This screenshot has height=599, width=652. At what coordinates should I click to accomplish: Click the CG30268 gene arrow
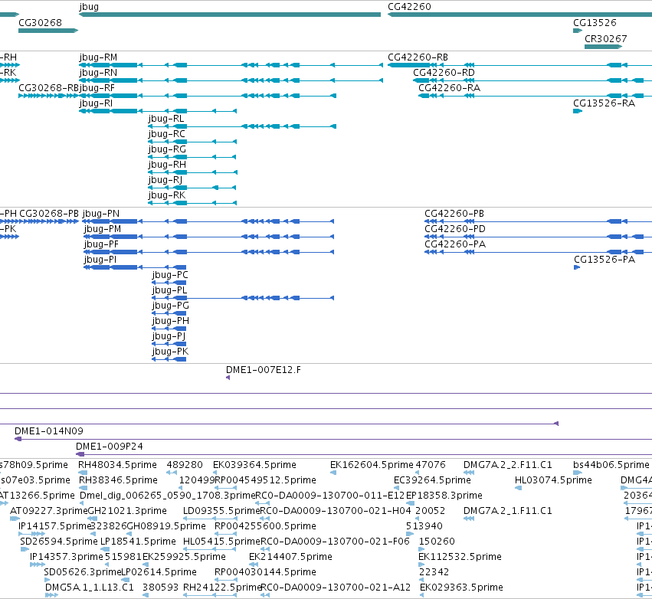click(48, 31)
